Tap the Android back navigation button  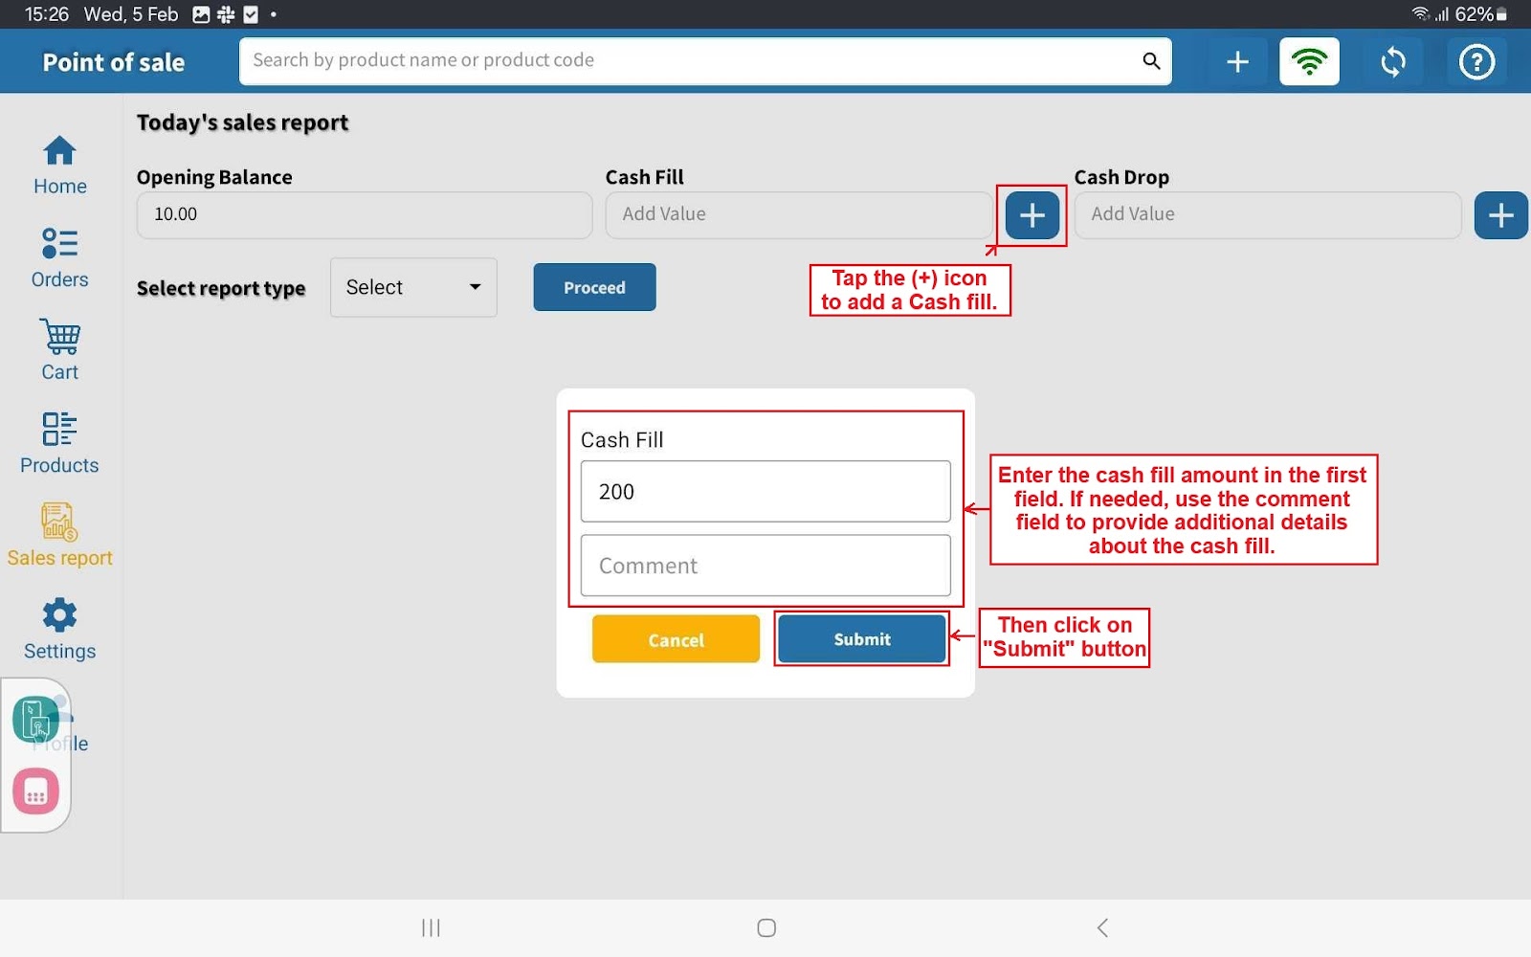[x=1102, y=927]
